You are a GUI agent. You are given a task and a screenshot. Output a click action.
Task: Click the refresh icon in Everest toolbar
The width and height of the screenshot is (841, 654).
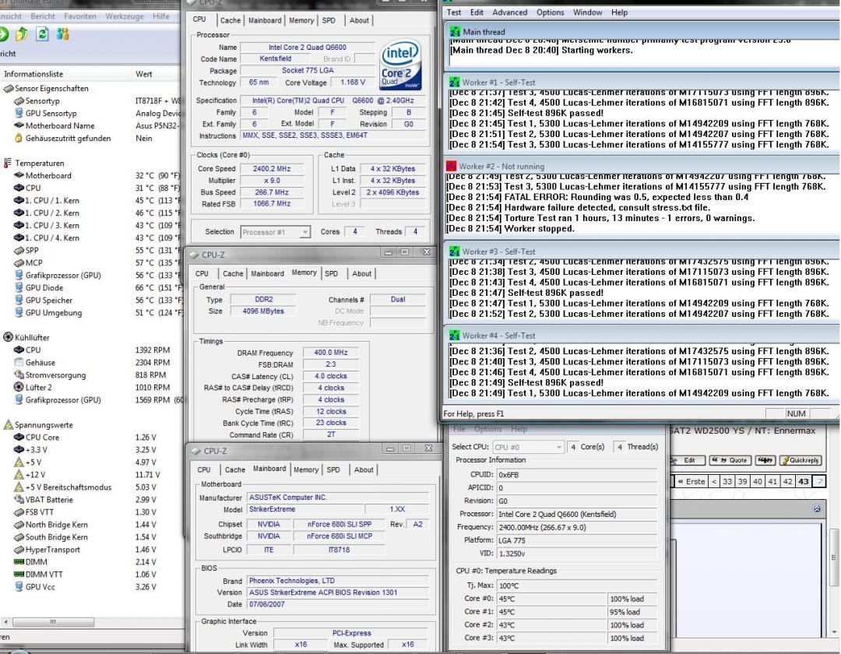[x=42, y=35]
